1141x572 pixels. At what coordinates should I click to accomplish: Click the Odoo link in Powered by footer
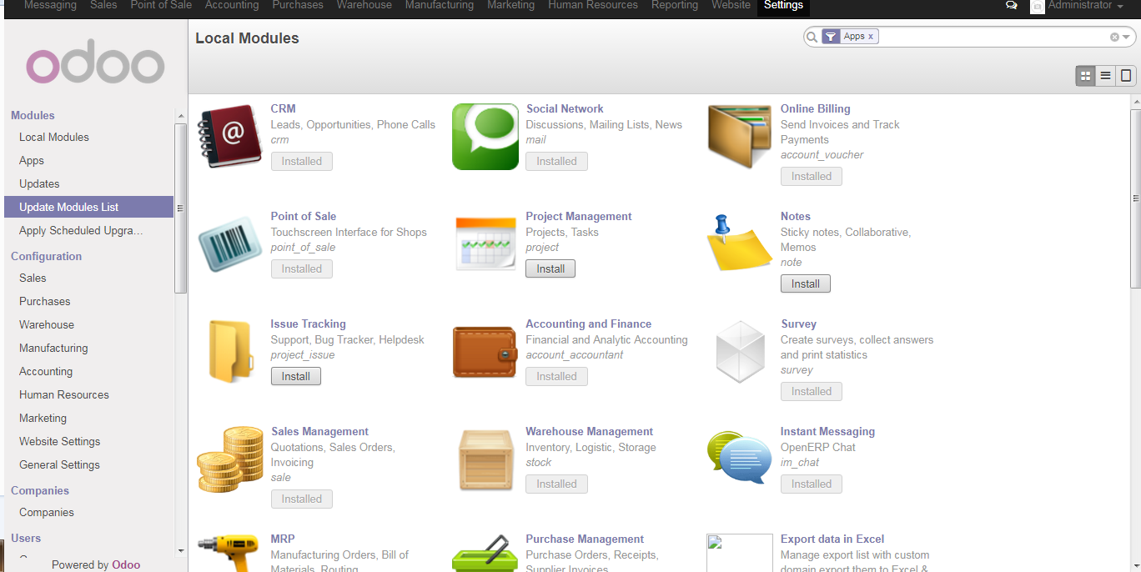pyautogui.click(x=126, y=564)
